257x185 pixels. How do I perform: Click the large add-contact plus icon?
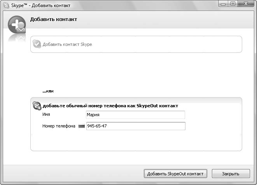pyautogui.click(x=17, y=25)
